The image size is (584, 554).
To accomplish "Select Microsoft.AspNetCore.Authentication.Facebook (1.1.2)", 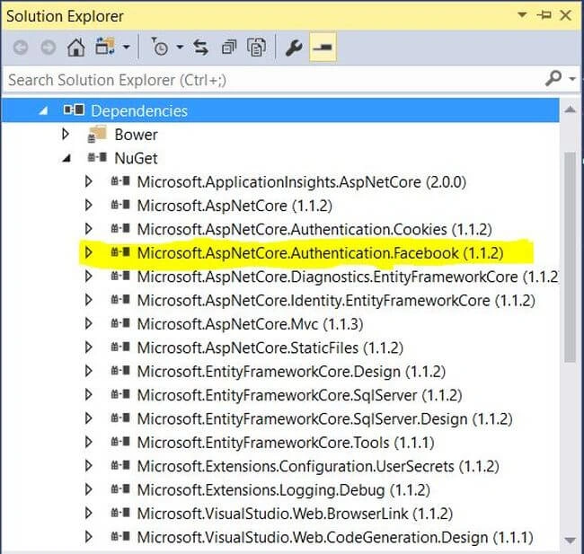I will (321, 253).
